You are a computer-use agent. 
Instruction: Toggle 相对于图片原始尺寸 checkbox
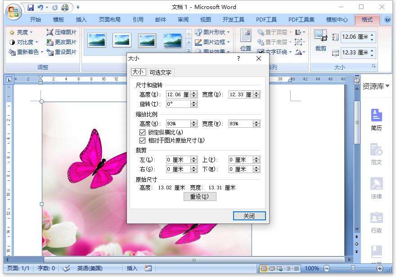pos(143,140)
